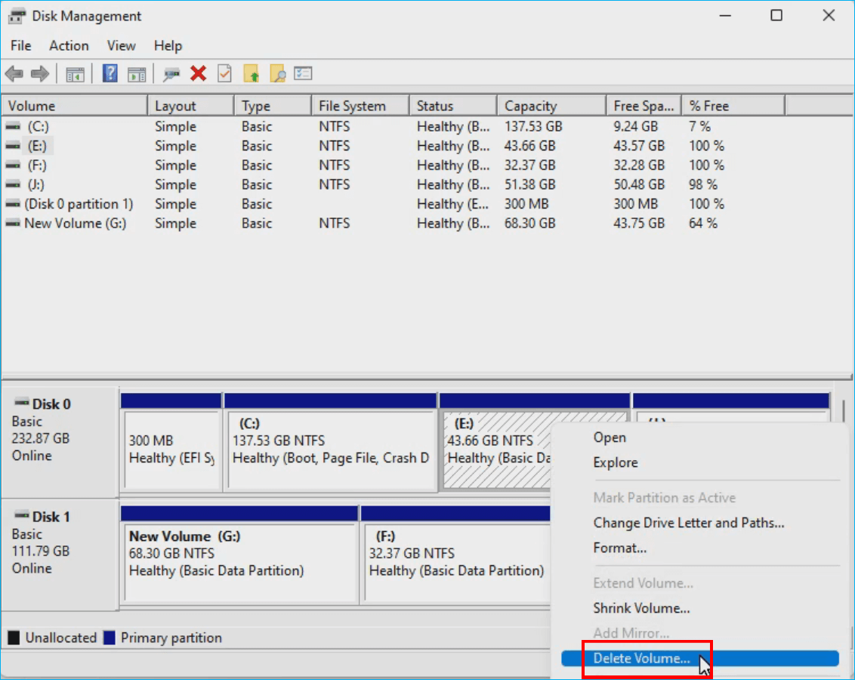Image resolution: width=855 pixels, height=680 pixels.
Task: Sort by the Capacity column header
Action: click(530, 106)
